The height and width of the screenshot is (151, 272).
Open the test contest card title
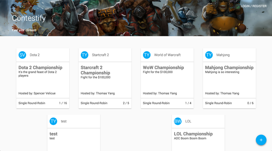53,134
